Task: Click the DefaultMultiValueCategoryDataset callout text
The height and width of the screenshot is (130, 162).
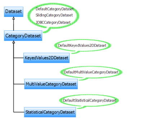Action: tap(91, 72)
